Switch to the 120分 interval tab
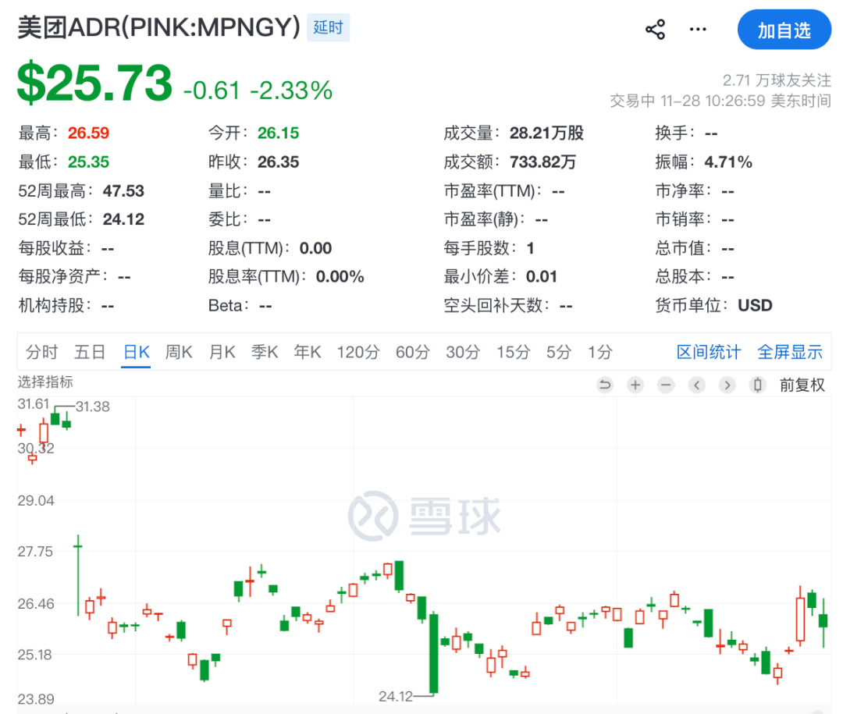This screenshot has width=843, height=714. coord(358,352)
